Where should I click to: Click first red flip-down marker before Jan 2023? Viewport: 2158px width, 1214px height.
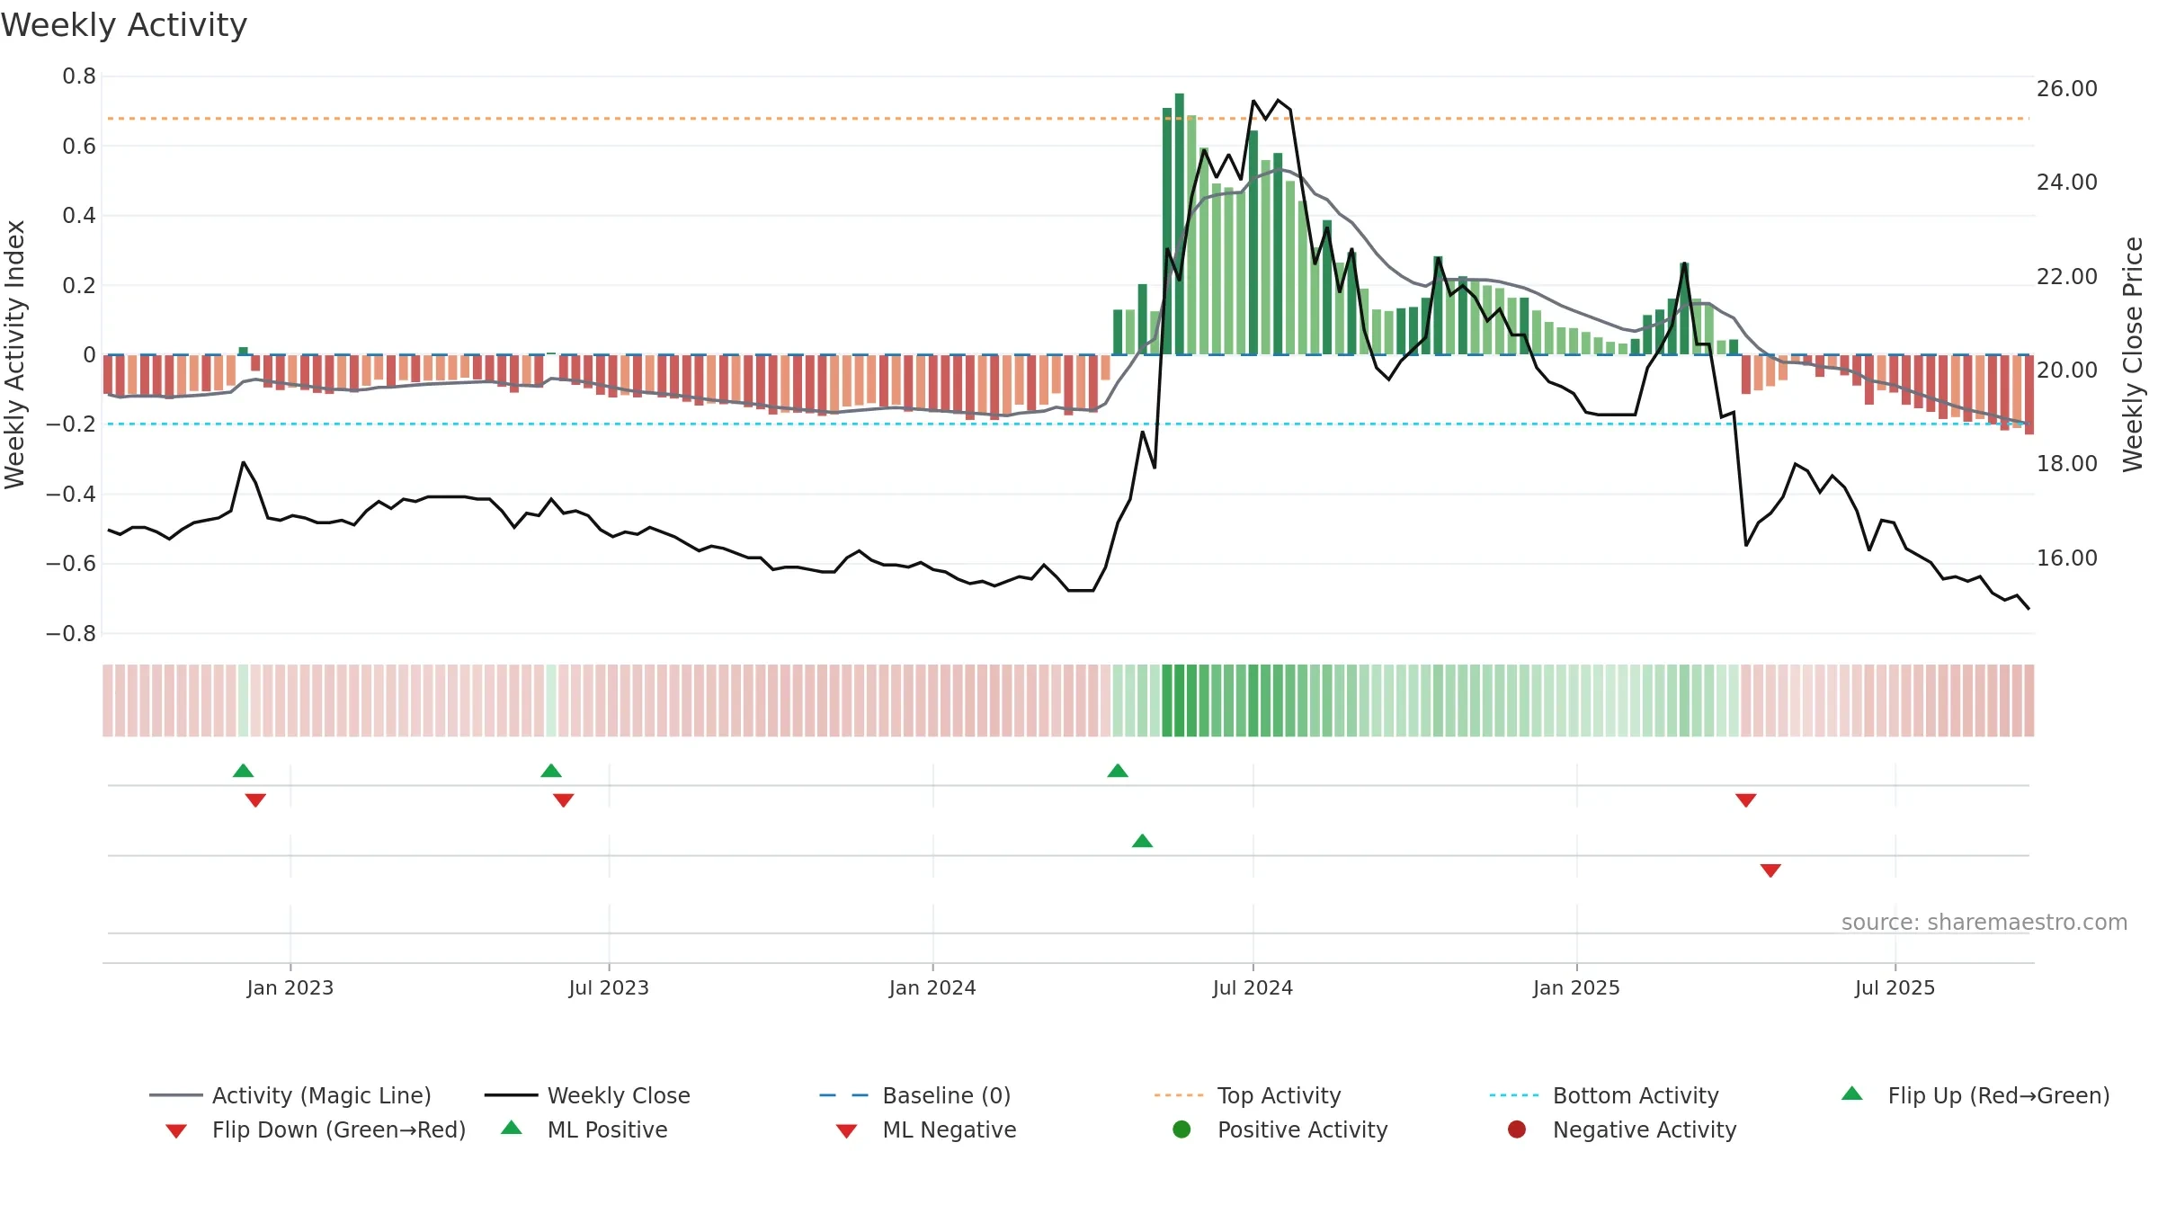(x=255, y=800)
